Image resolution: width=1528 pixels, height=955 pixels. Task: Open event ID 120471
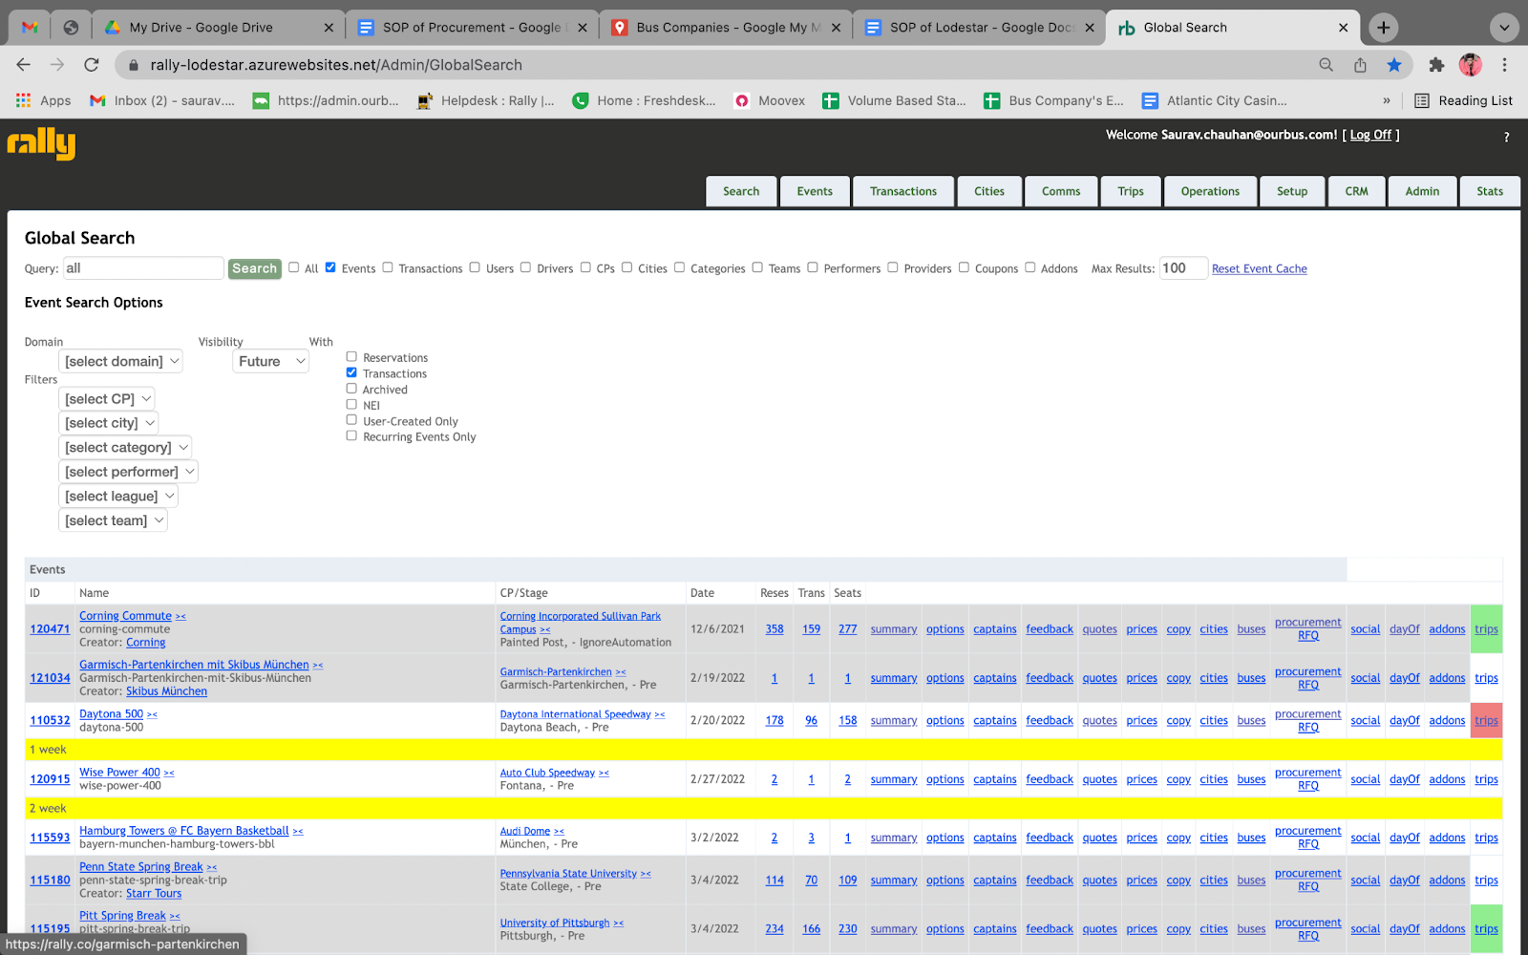click(x=50, y=629)
